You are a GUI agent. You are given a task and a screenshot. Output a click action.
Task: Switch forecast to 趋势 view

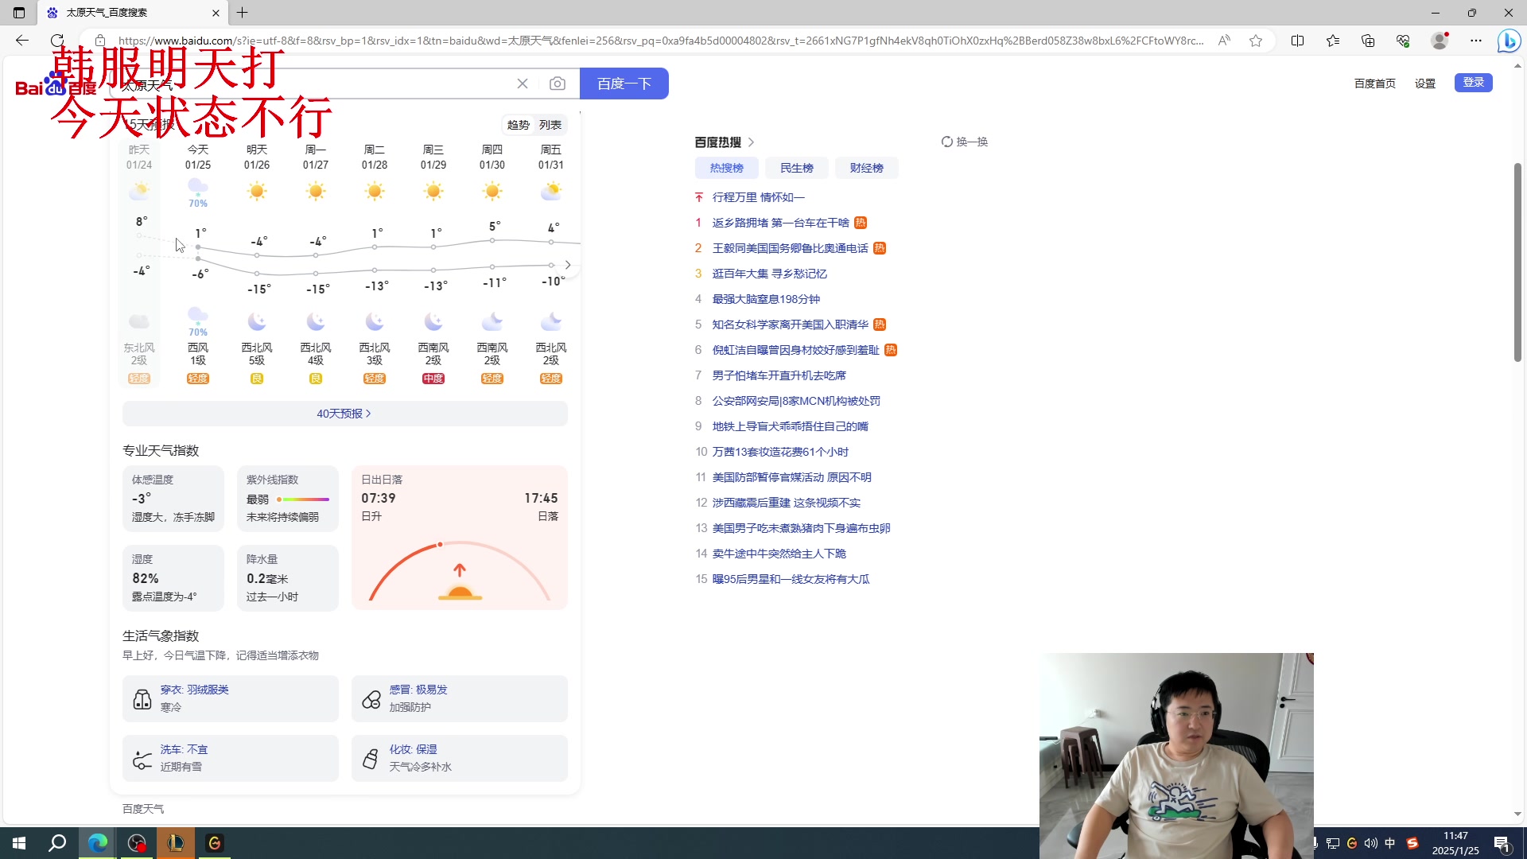click(x=518, y=125)
